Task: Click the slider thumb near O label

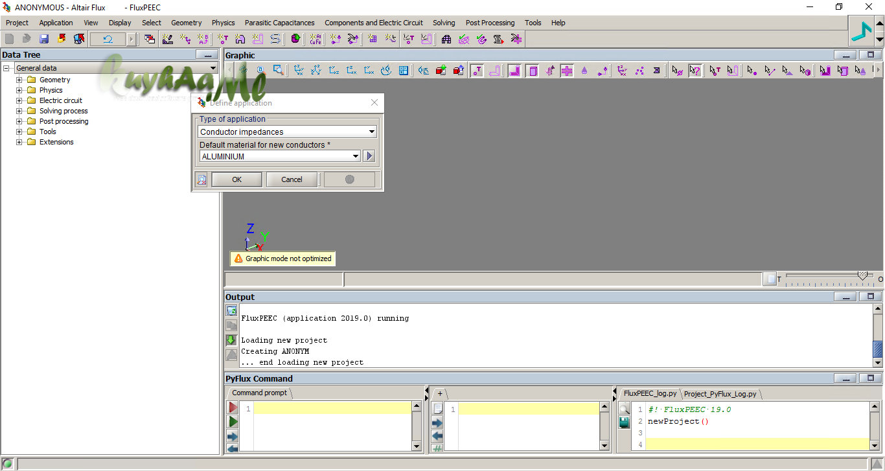Action: pyautogui.click(x=862, y=275)
